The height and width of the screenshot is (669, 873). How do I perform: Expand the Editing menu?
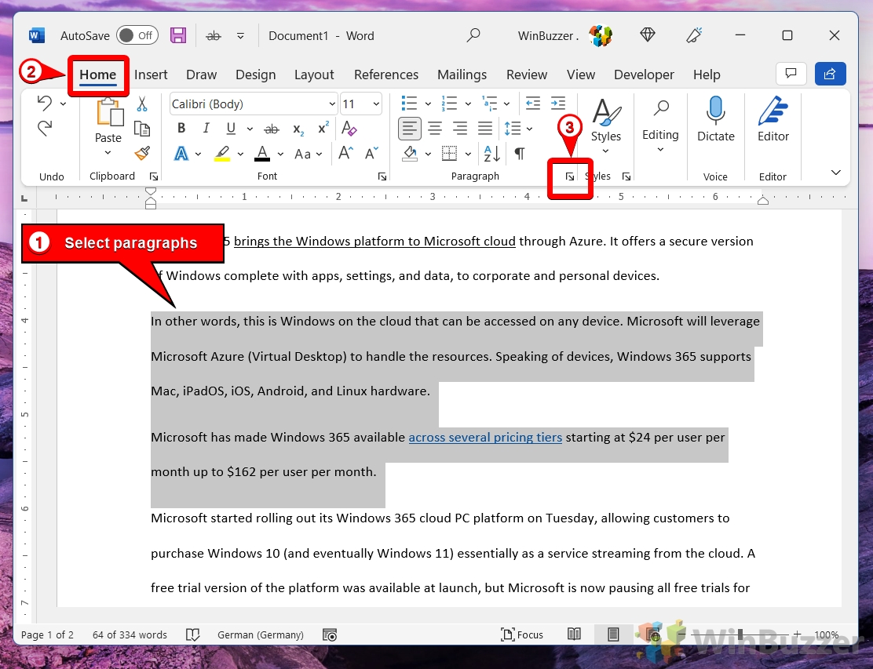[660, 127]
